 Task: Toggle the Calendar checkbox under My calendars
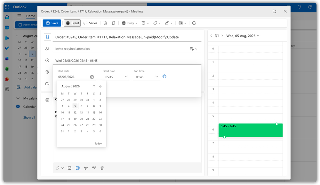click(18, 107)
